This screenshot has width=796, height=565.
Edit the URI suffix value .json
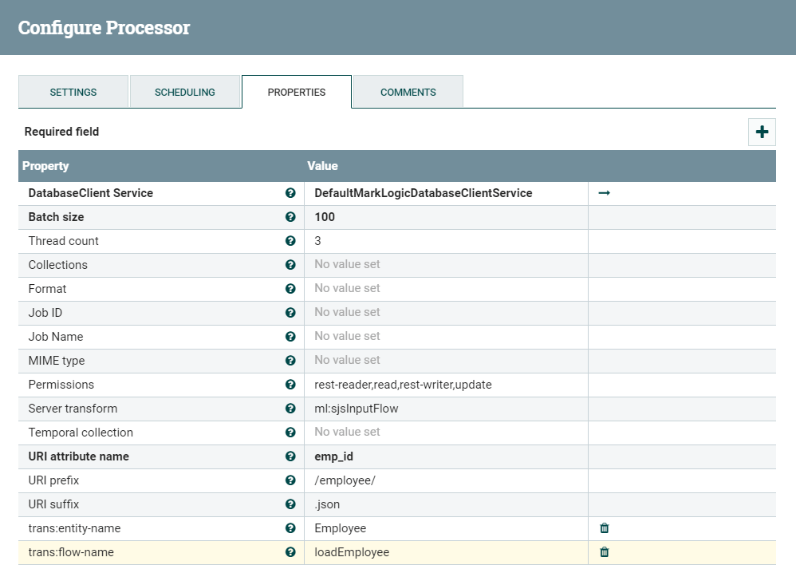pyautogui.click(x=399, y=504)
